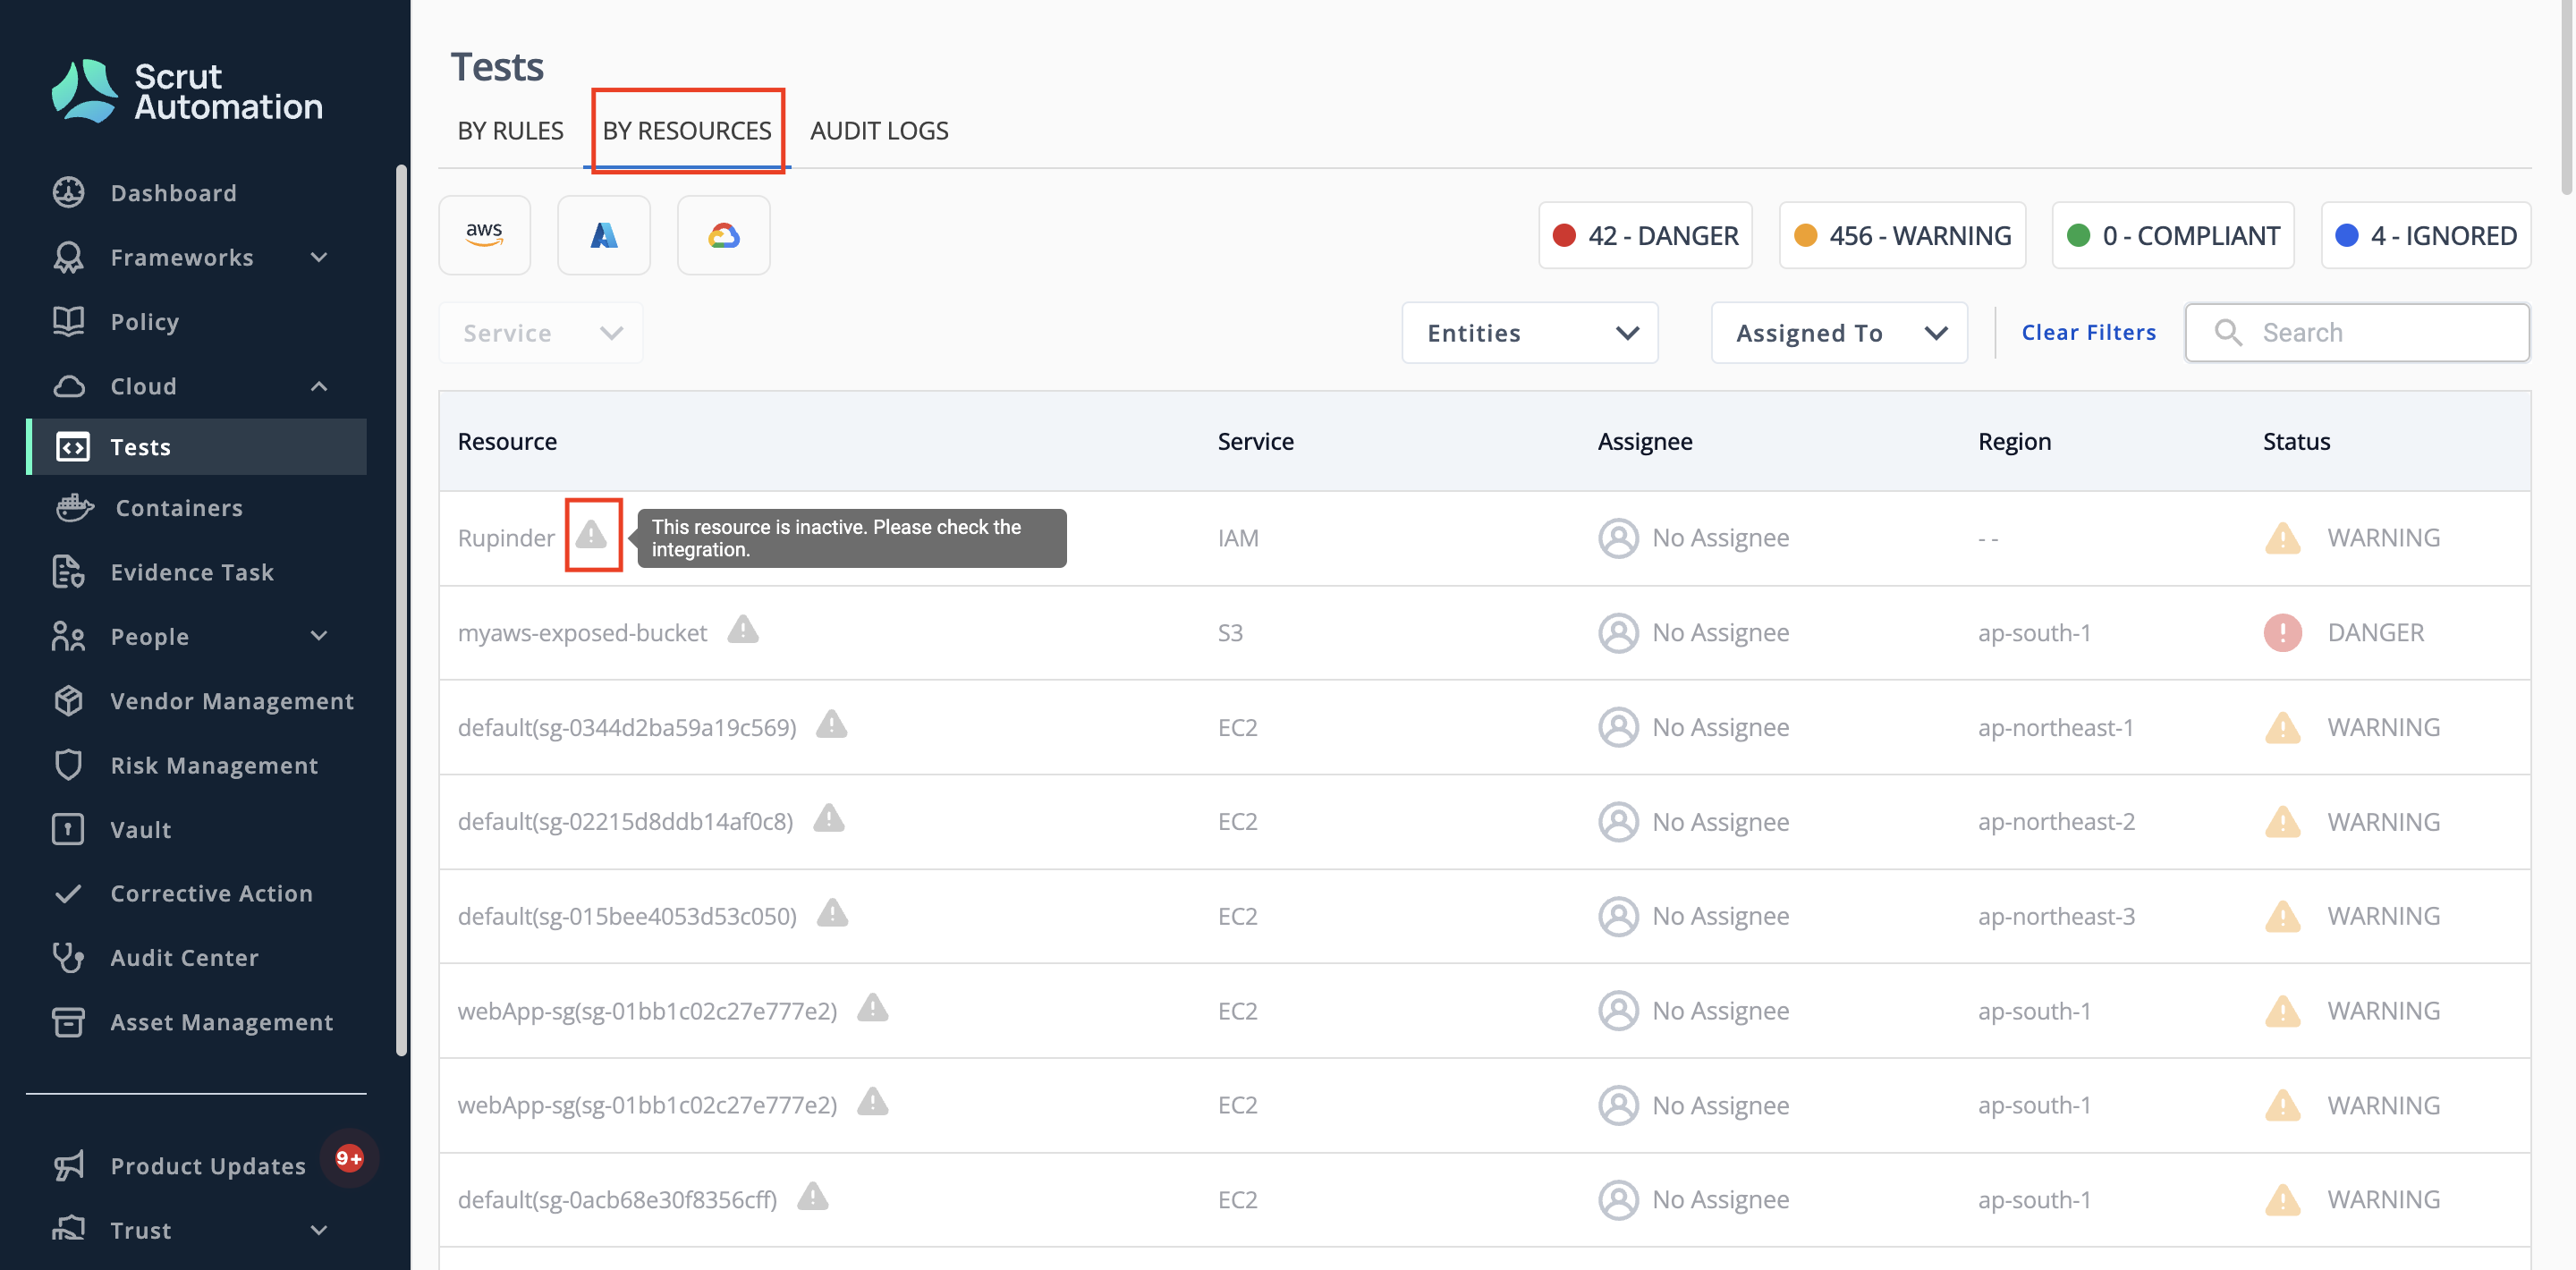Viewport: 2576px width, 1270px height.
Task: Open the Service filter dropdown
Action: click(541, 332)
